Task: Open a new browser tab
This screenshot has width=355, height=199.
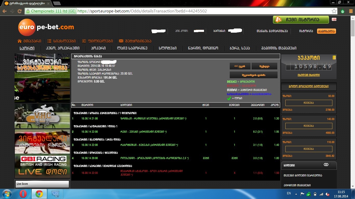Action: tap(57, 3)
